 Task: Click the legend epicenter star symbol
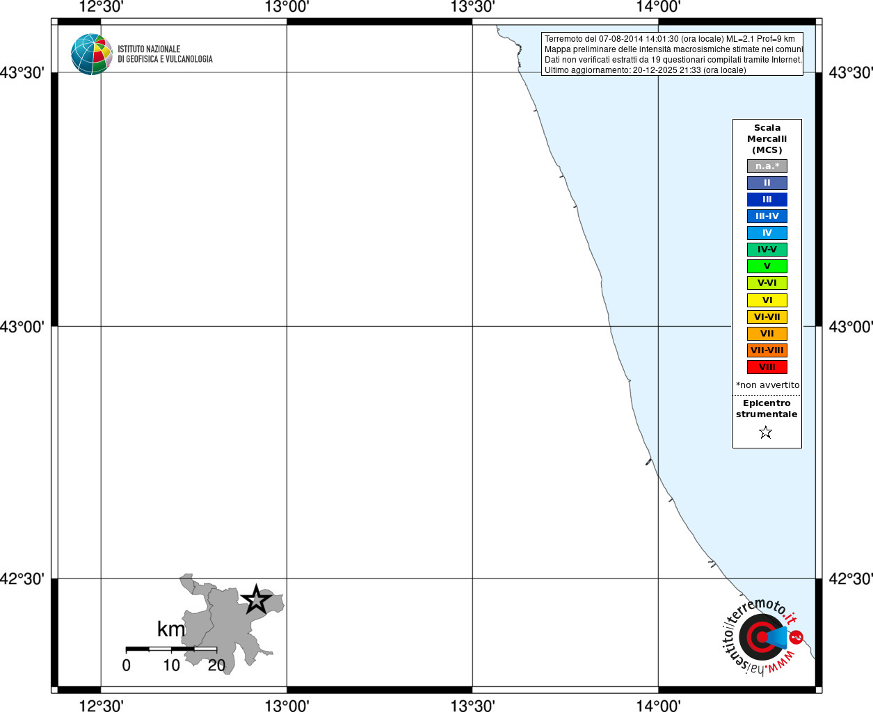(766, 432)
